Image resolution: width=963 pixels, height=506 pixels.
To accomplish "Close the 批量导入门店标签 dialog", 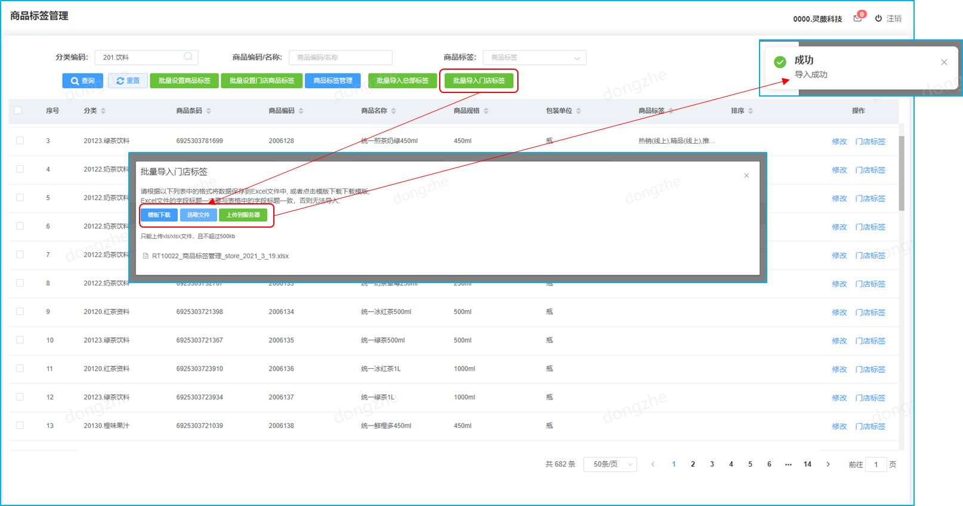I will pyautogui.click(x=746, y=175).
